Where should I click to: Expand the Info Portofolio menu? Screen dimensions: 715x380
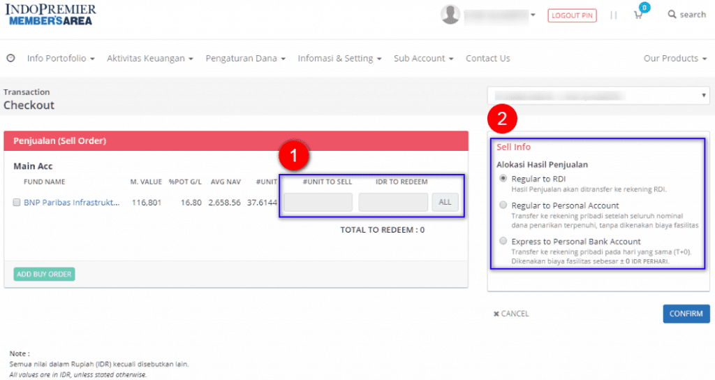pyautogui.click(x=61, y=59)
